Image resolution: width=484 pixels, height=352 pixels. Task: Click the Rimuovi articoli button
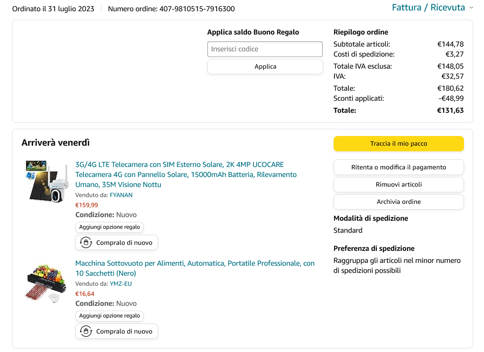tap(399, 185)
